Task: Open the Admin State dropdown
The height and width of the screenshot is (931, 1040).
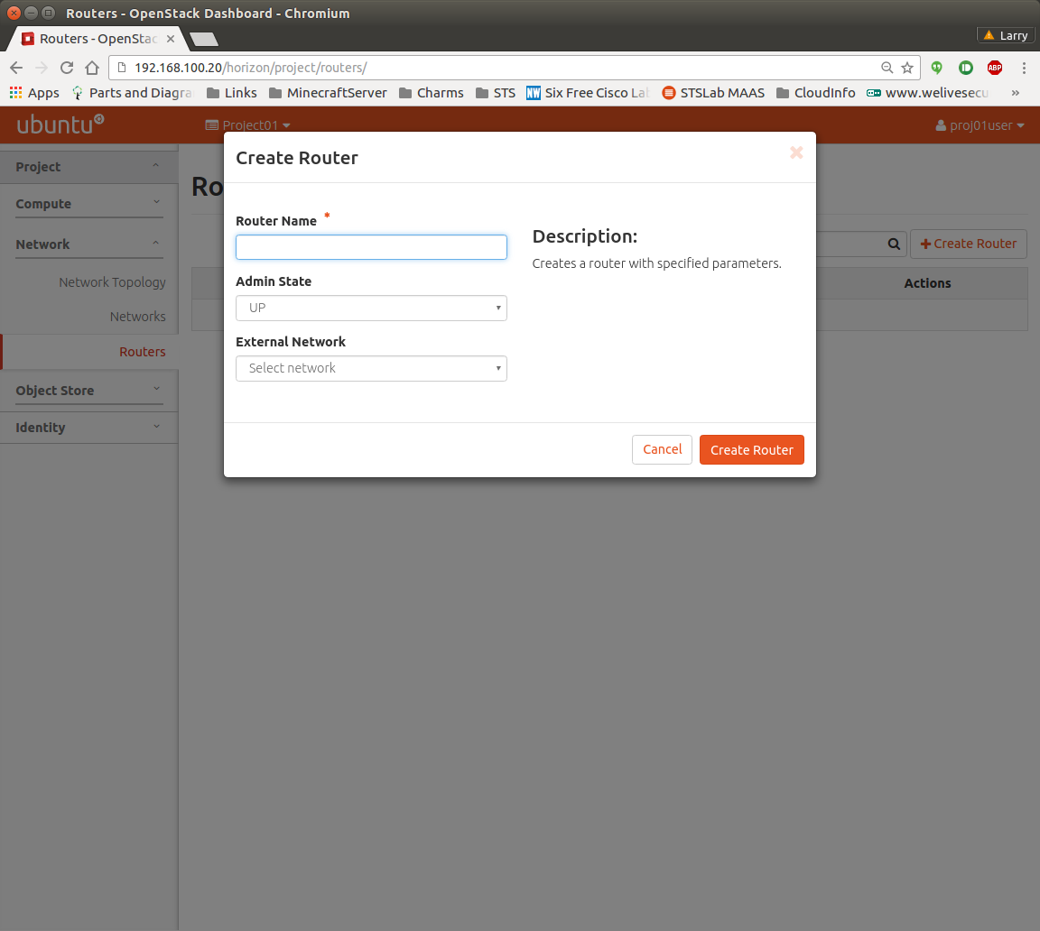Action: (371, 309)
